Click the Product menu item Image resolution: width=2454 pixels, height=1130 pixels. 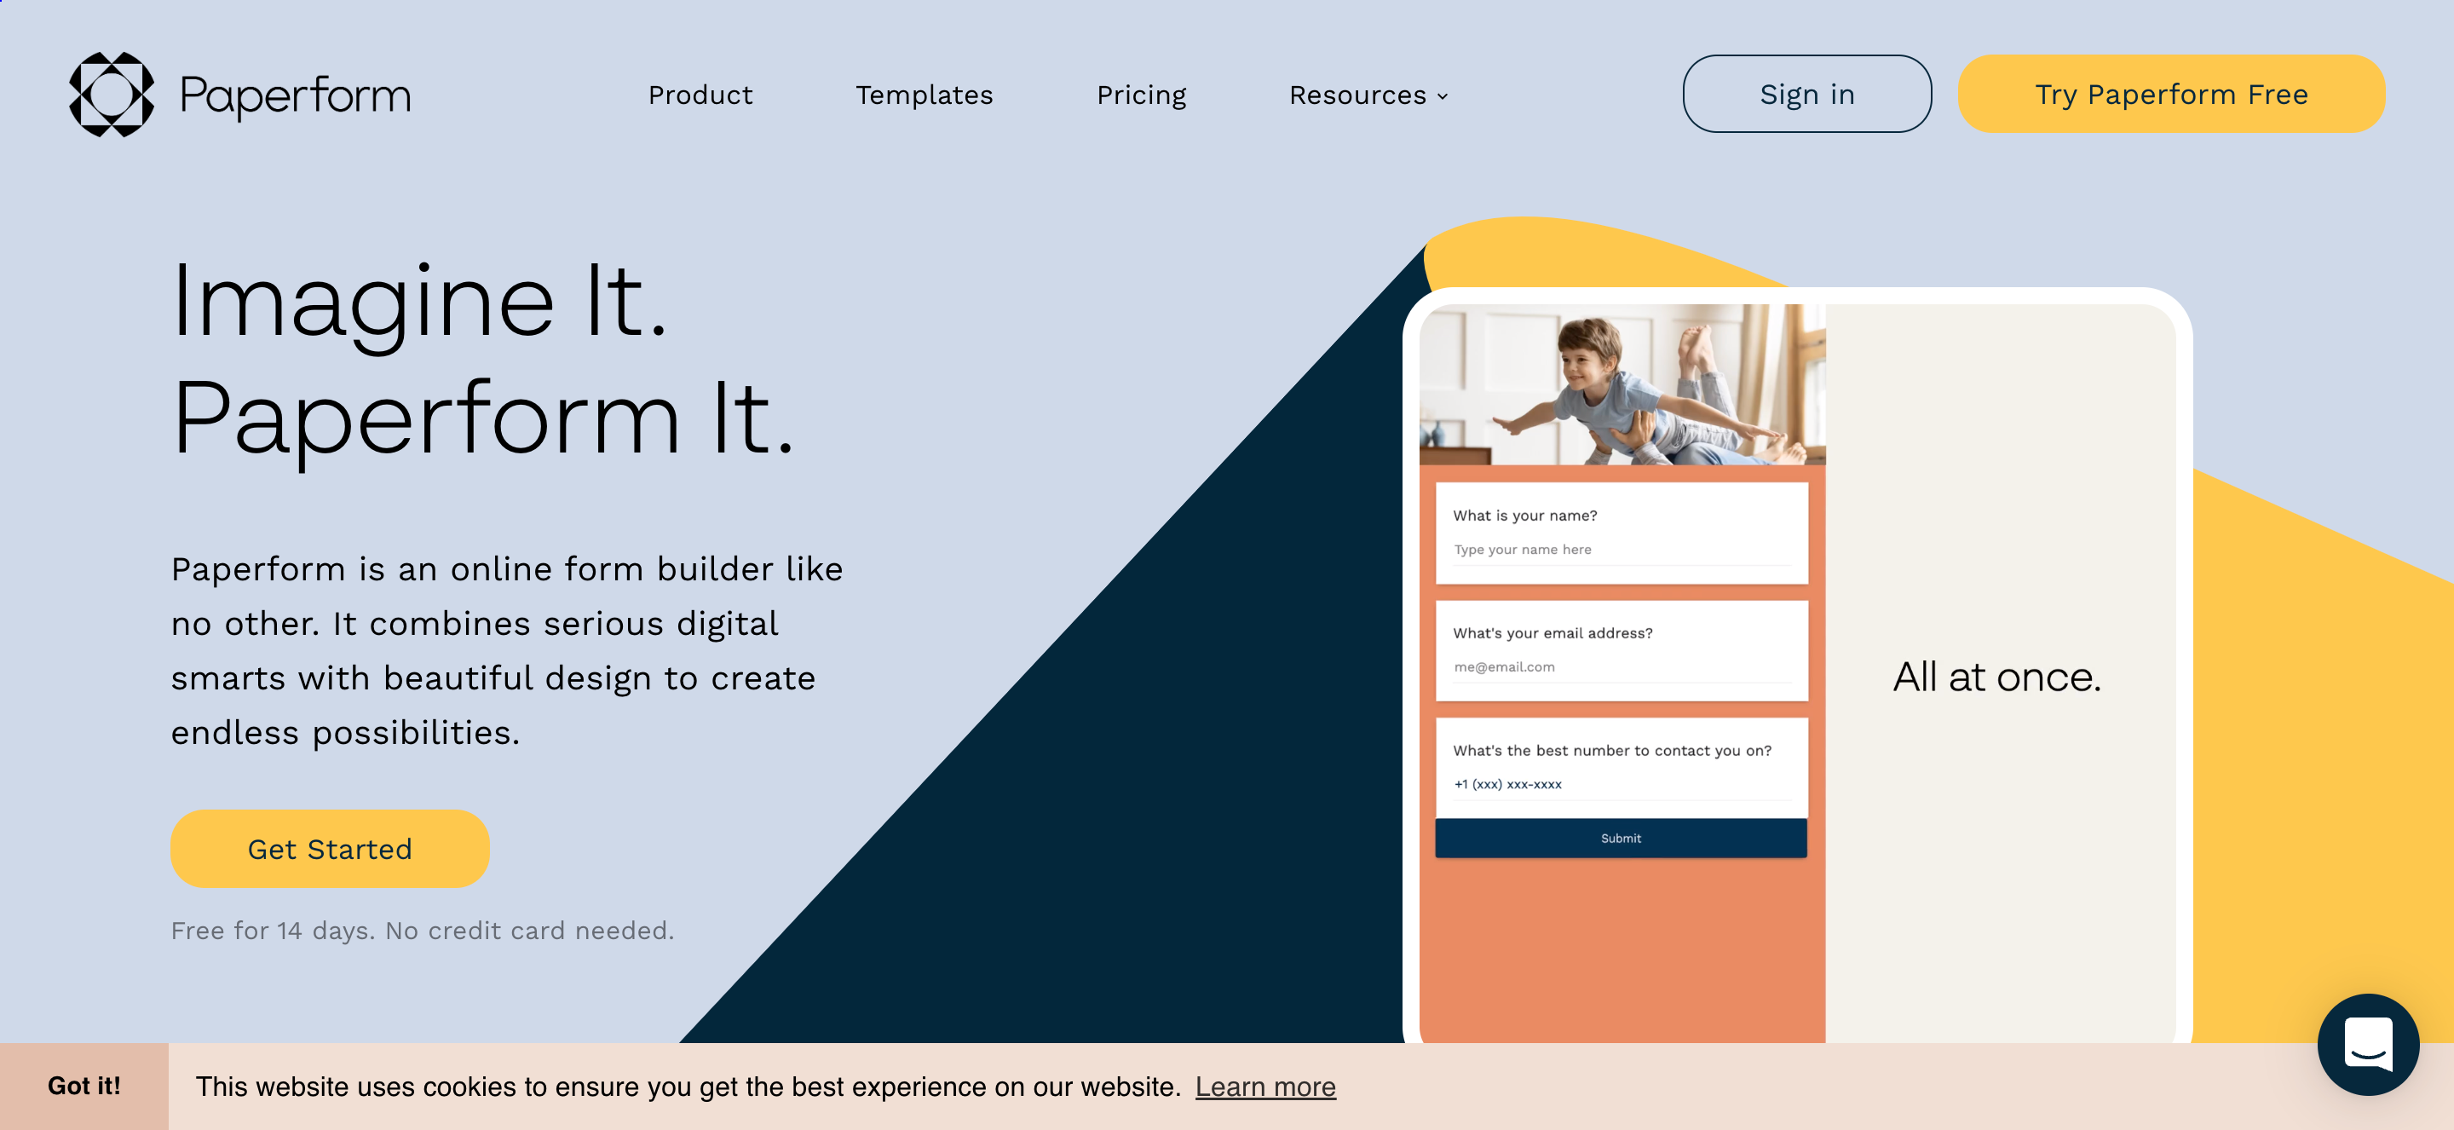point(701,94)
